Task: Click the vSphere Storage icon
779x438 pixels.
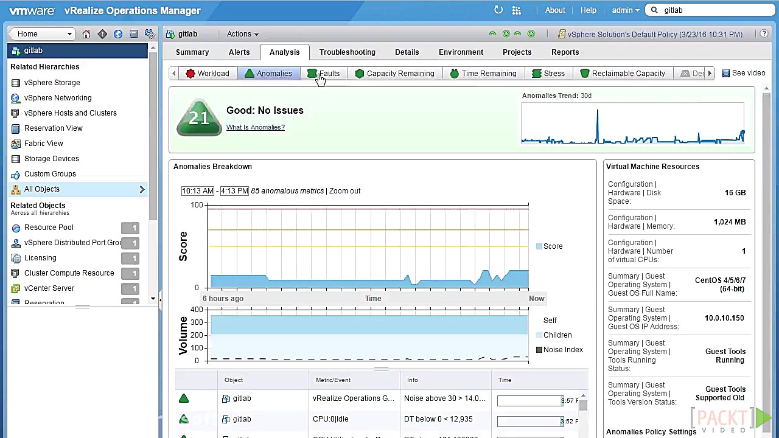Action: click(16, 83)
